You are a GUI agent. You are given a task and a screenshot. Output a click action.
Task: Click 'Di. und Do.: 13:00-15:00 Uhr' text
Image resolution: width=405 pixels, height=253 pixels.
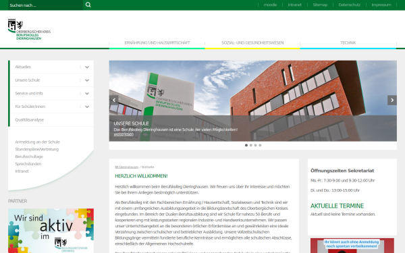(x=335, y=190)
